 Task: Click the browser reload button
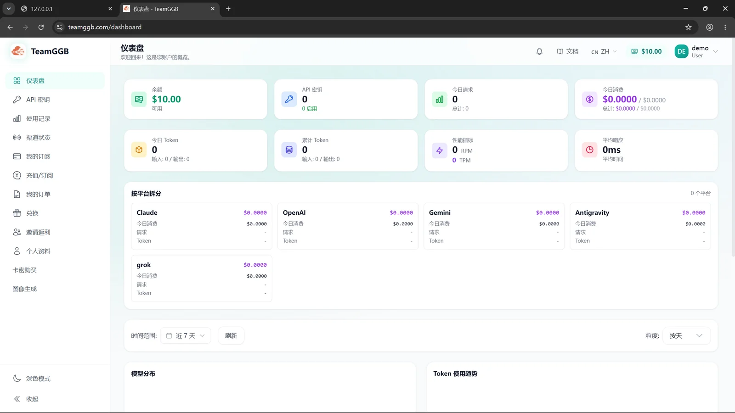click(x=41, y=27)
